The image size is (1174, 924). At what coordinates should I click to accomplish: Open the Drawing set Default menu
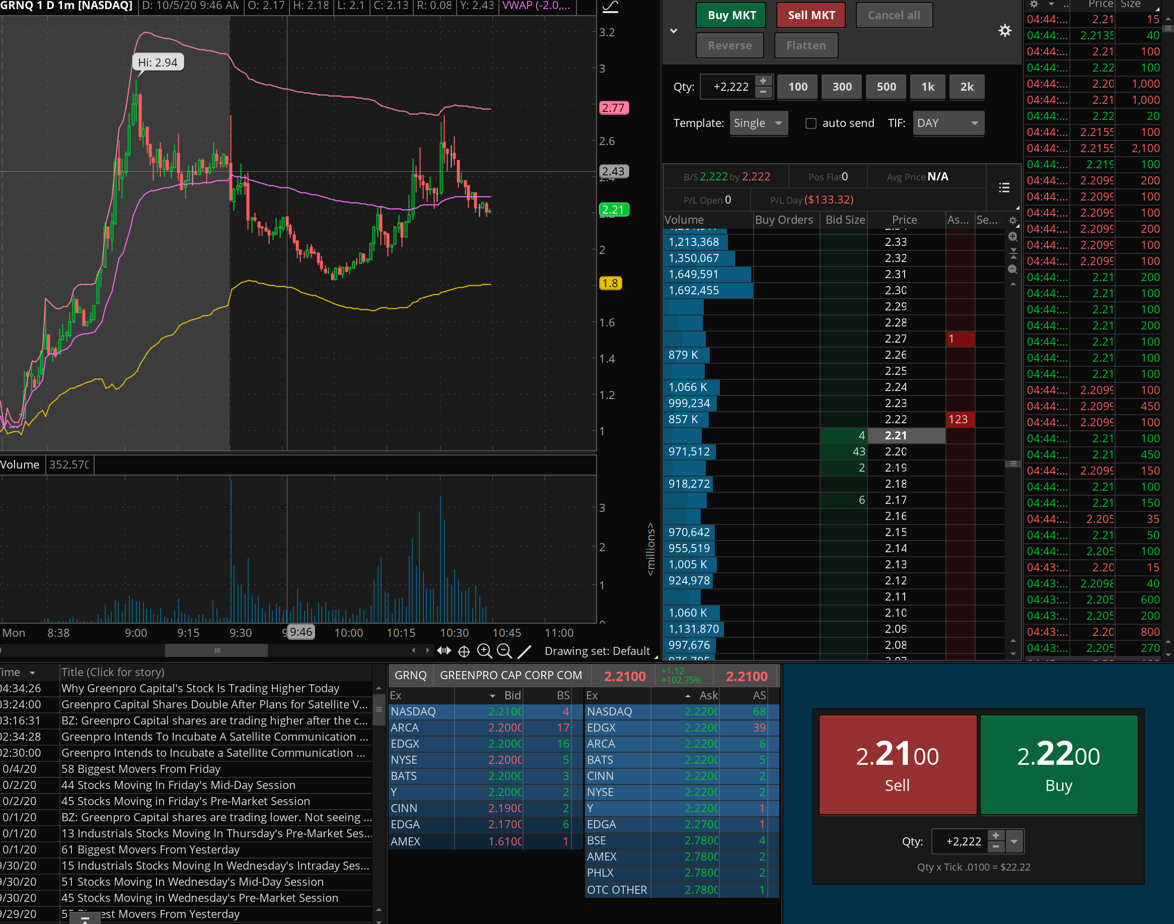[x=597, y=651]
